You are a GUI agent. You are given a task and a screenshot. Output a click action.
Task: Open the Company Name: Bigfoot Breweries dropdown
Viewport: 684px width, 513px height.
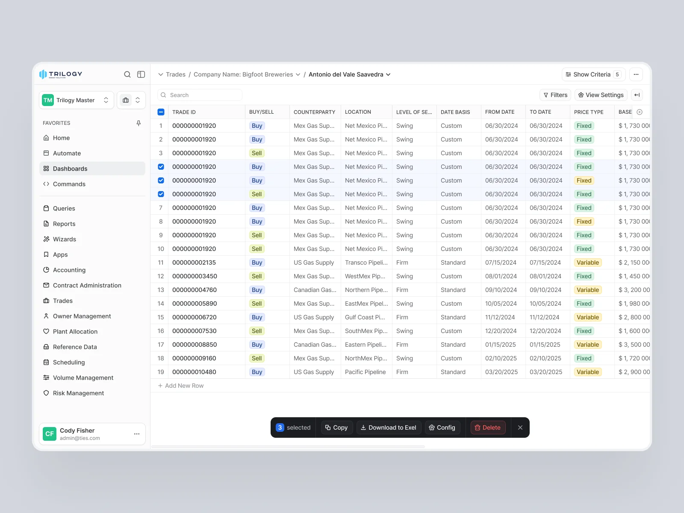(x=247, y=74)
